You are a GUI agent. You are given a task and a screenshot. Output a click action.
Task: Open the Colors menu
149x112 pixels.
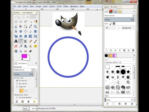52,6
